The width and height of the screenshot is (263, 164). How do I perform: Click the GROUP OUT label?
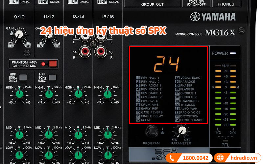[152, 4]
